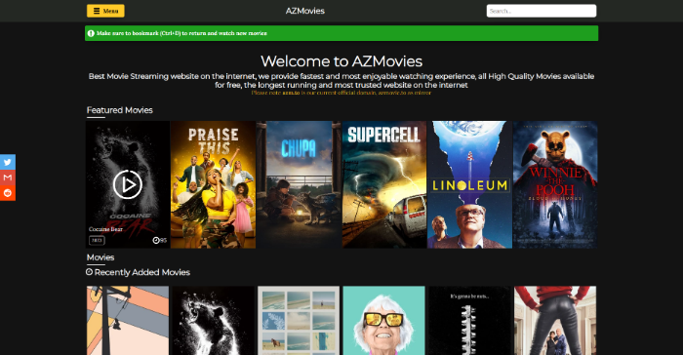The height and width of the screenshot is (355, 683).
Task: Play Cocaine Bear via the play icon
Action: (128, 184)
